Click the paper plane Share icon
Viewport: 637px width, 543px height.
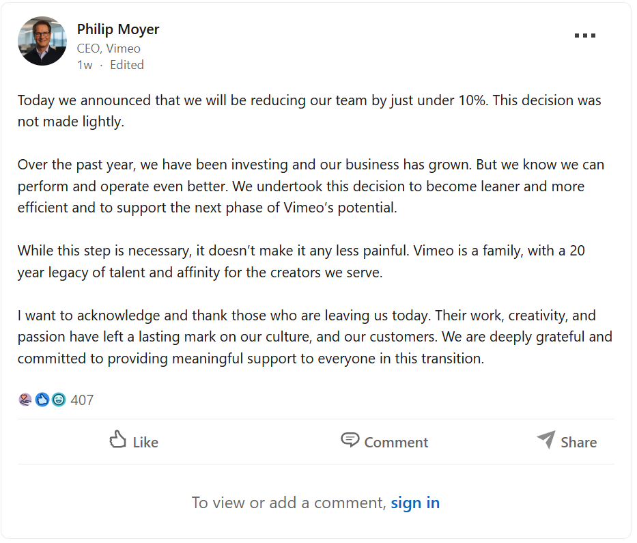tap(546, 440)
